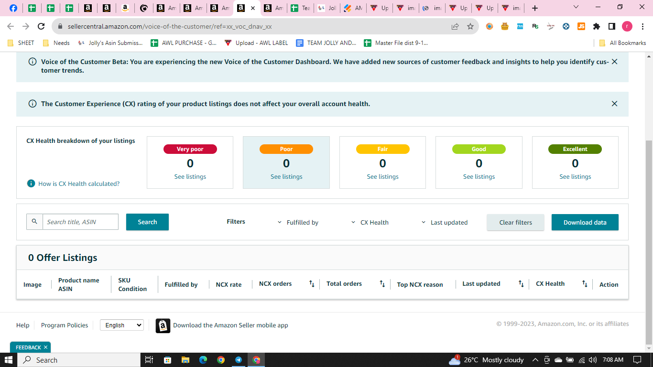Bookmark this page with star icon
This screenshot has height=367, width=653.
click(470, 26)
